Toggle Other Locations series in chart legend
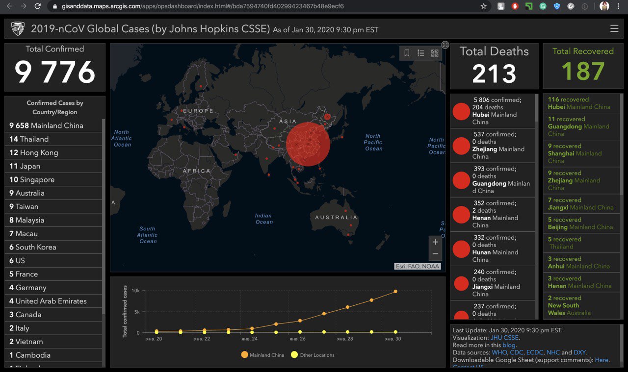628x372 pixels. coord(313,355)
